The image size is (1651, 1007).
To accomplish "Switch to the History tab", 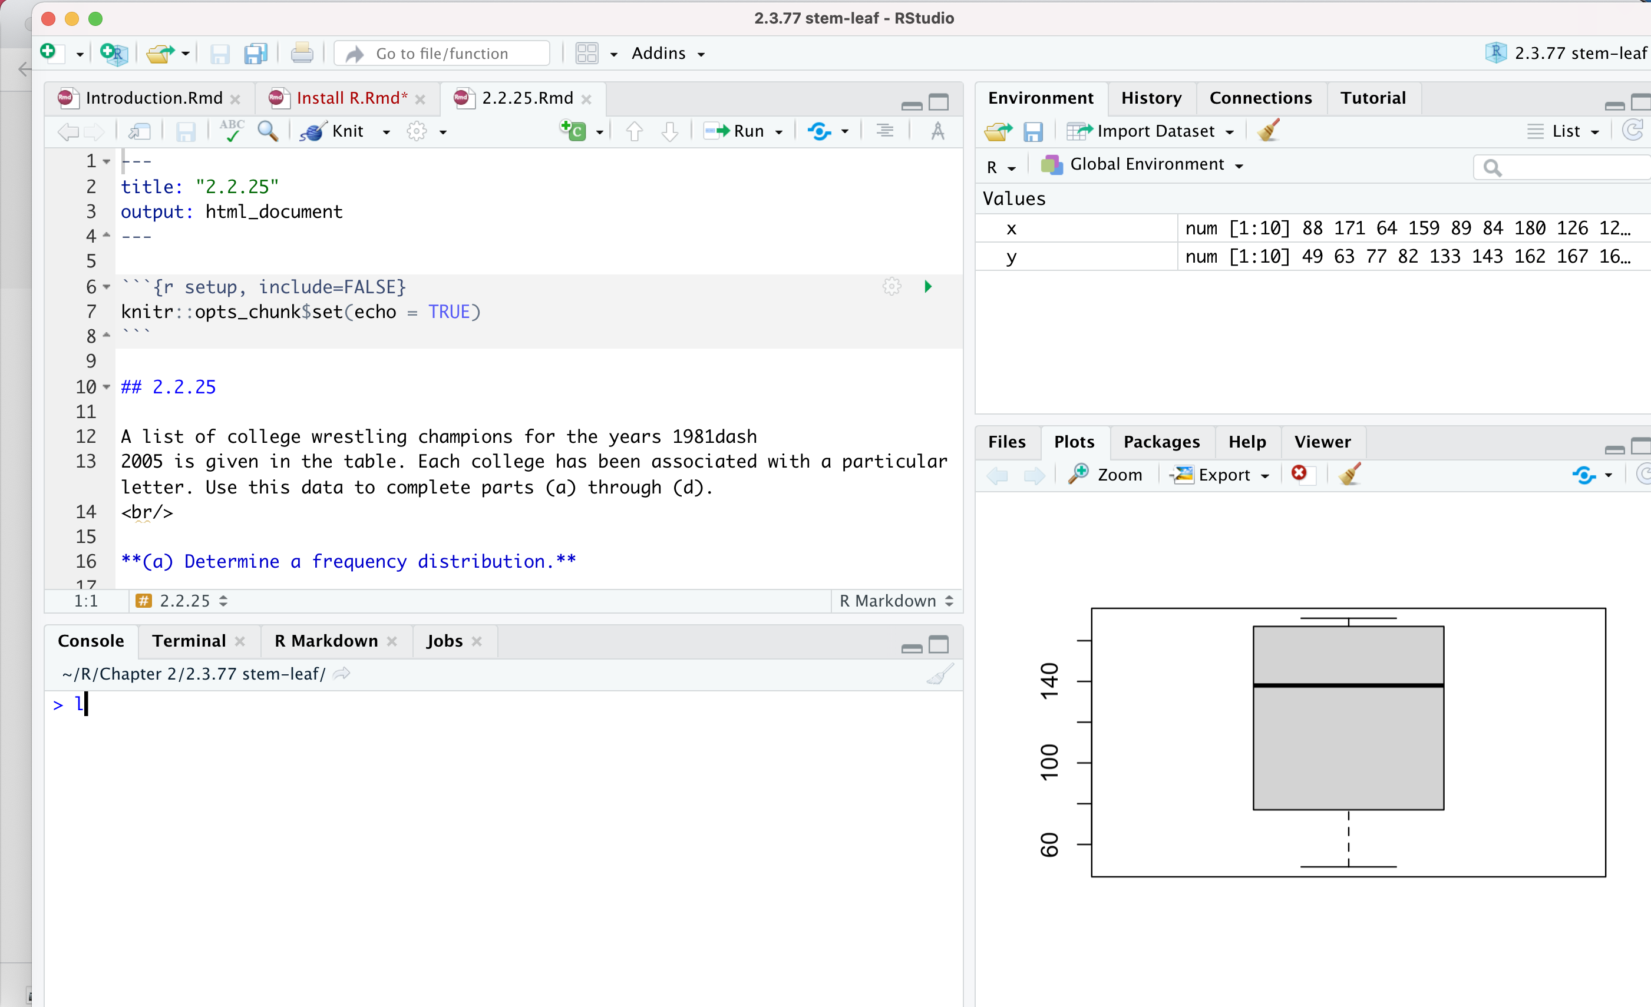I will click(x=1151, y=98).
